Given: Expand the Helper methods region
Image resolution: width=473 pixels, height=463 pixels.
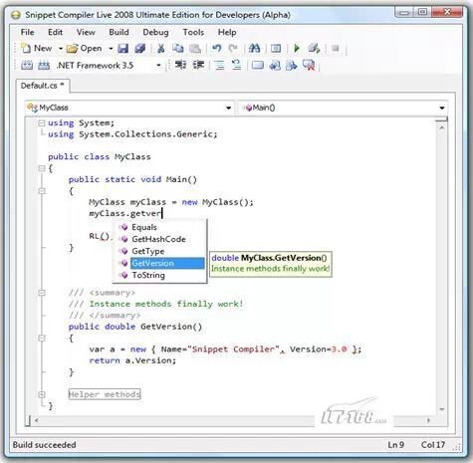Looking at the screenshot, I should coord(42,394).
